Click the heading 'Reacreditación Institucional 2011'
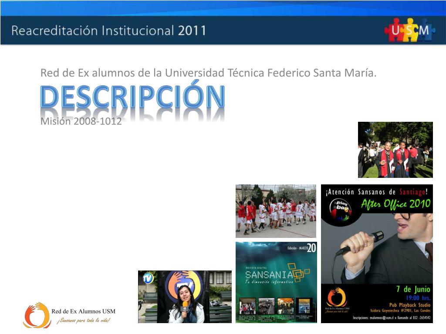The height and width of the screenshot is (334, 446). coord(108,30)
